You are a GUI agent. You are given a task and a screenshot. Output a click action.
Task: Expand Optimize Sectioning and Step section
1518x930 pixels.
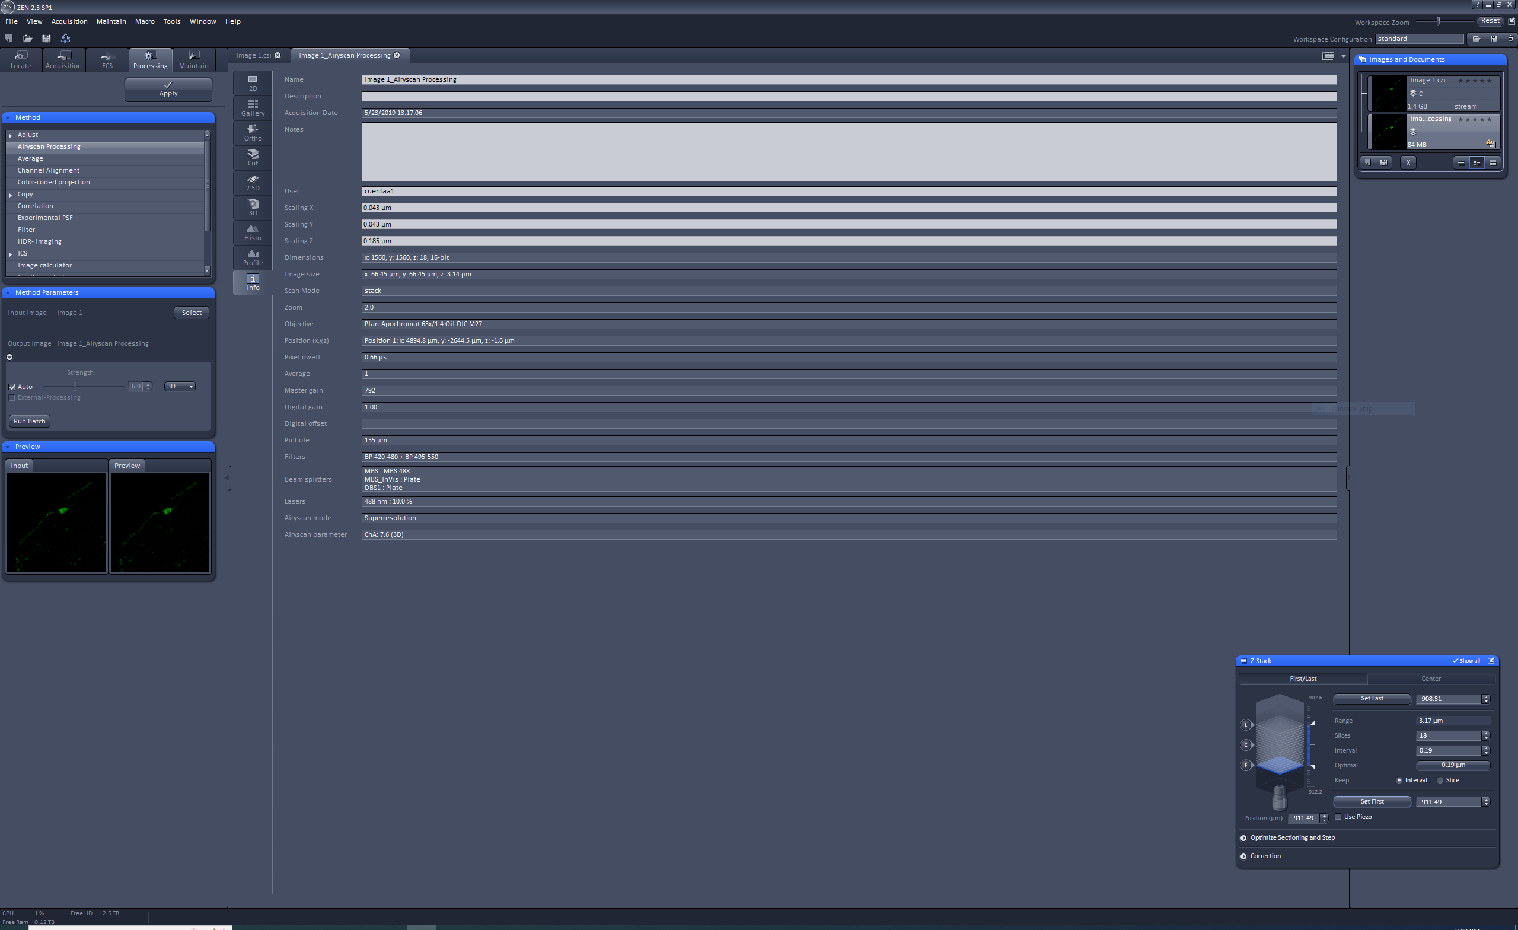click(1243, 837)
